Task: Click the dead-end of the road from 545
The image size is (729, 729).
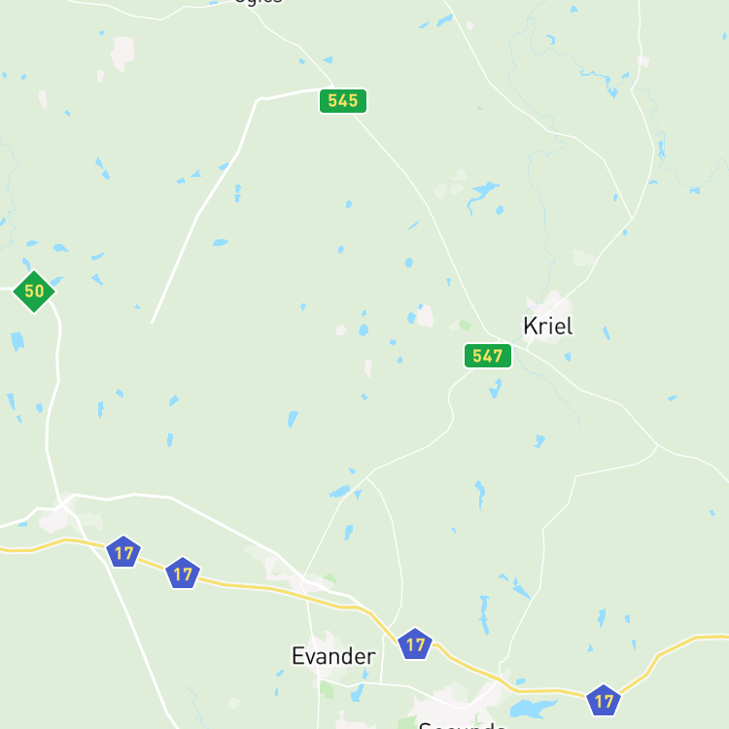Action: (153, 322)
